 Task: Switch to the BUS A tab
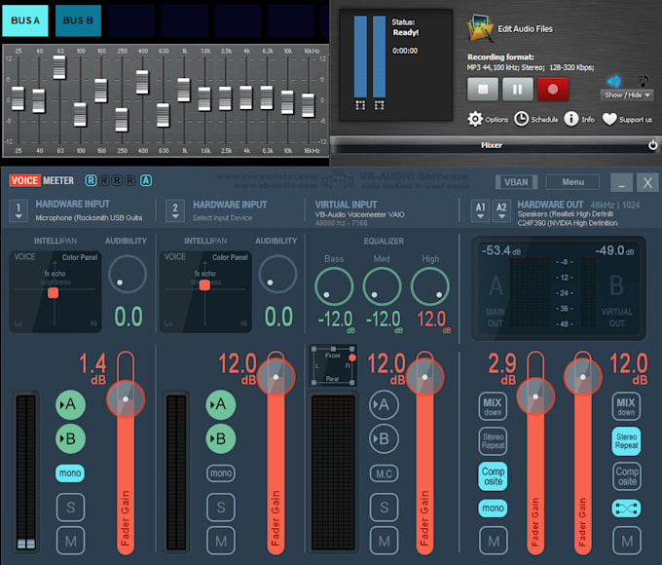25,20
